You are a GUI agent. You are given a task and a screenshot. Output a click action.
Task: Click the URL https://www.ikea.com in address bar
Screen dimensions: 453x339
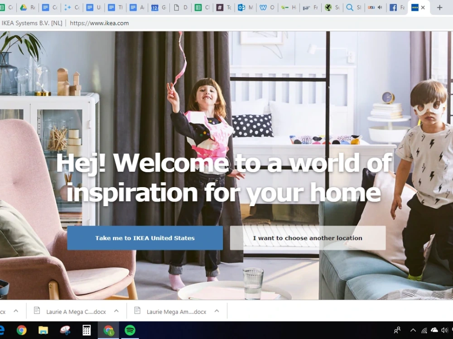coord(99,23)
